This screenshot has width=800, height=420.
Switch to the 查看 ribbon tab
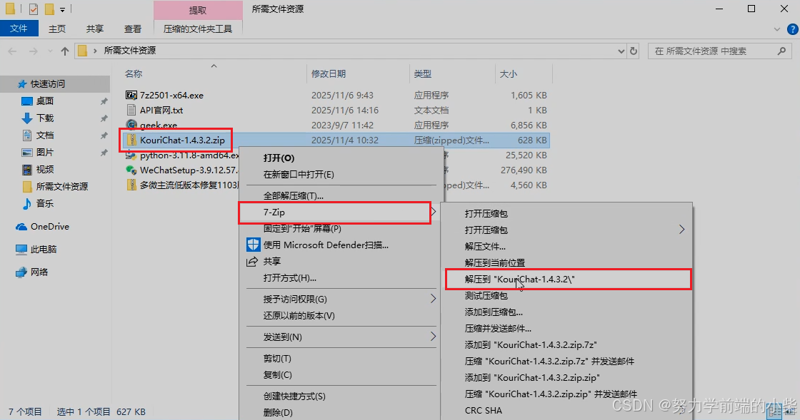(133, 29)
